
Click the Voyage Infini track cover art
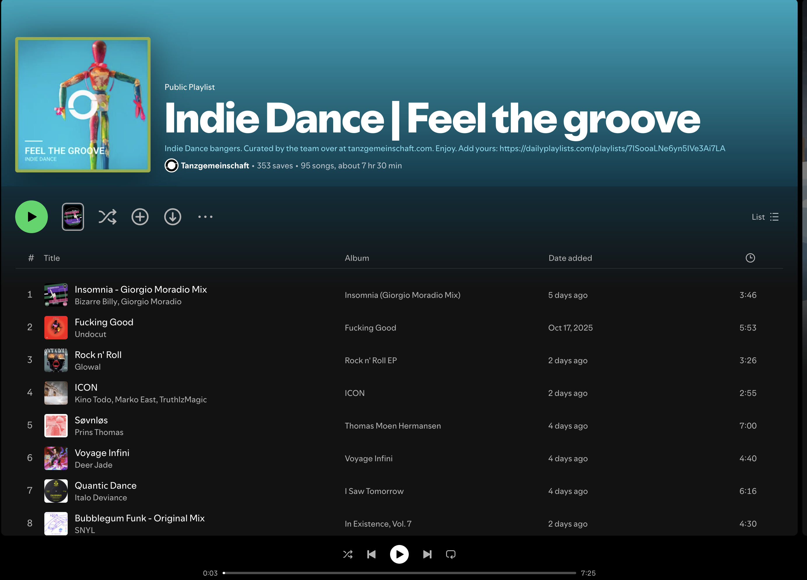pyautogui.click(x=56, y=459)
